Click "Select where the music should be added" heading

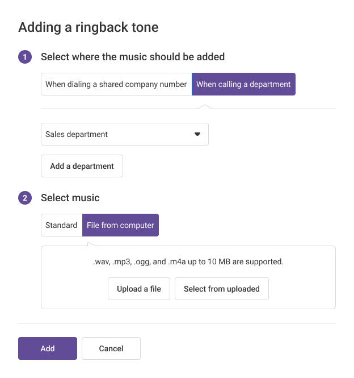(133, 57)
